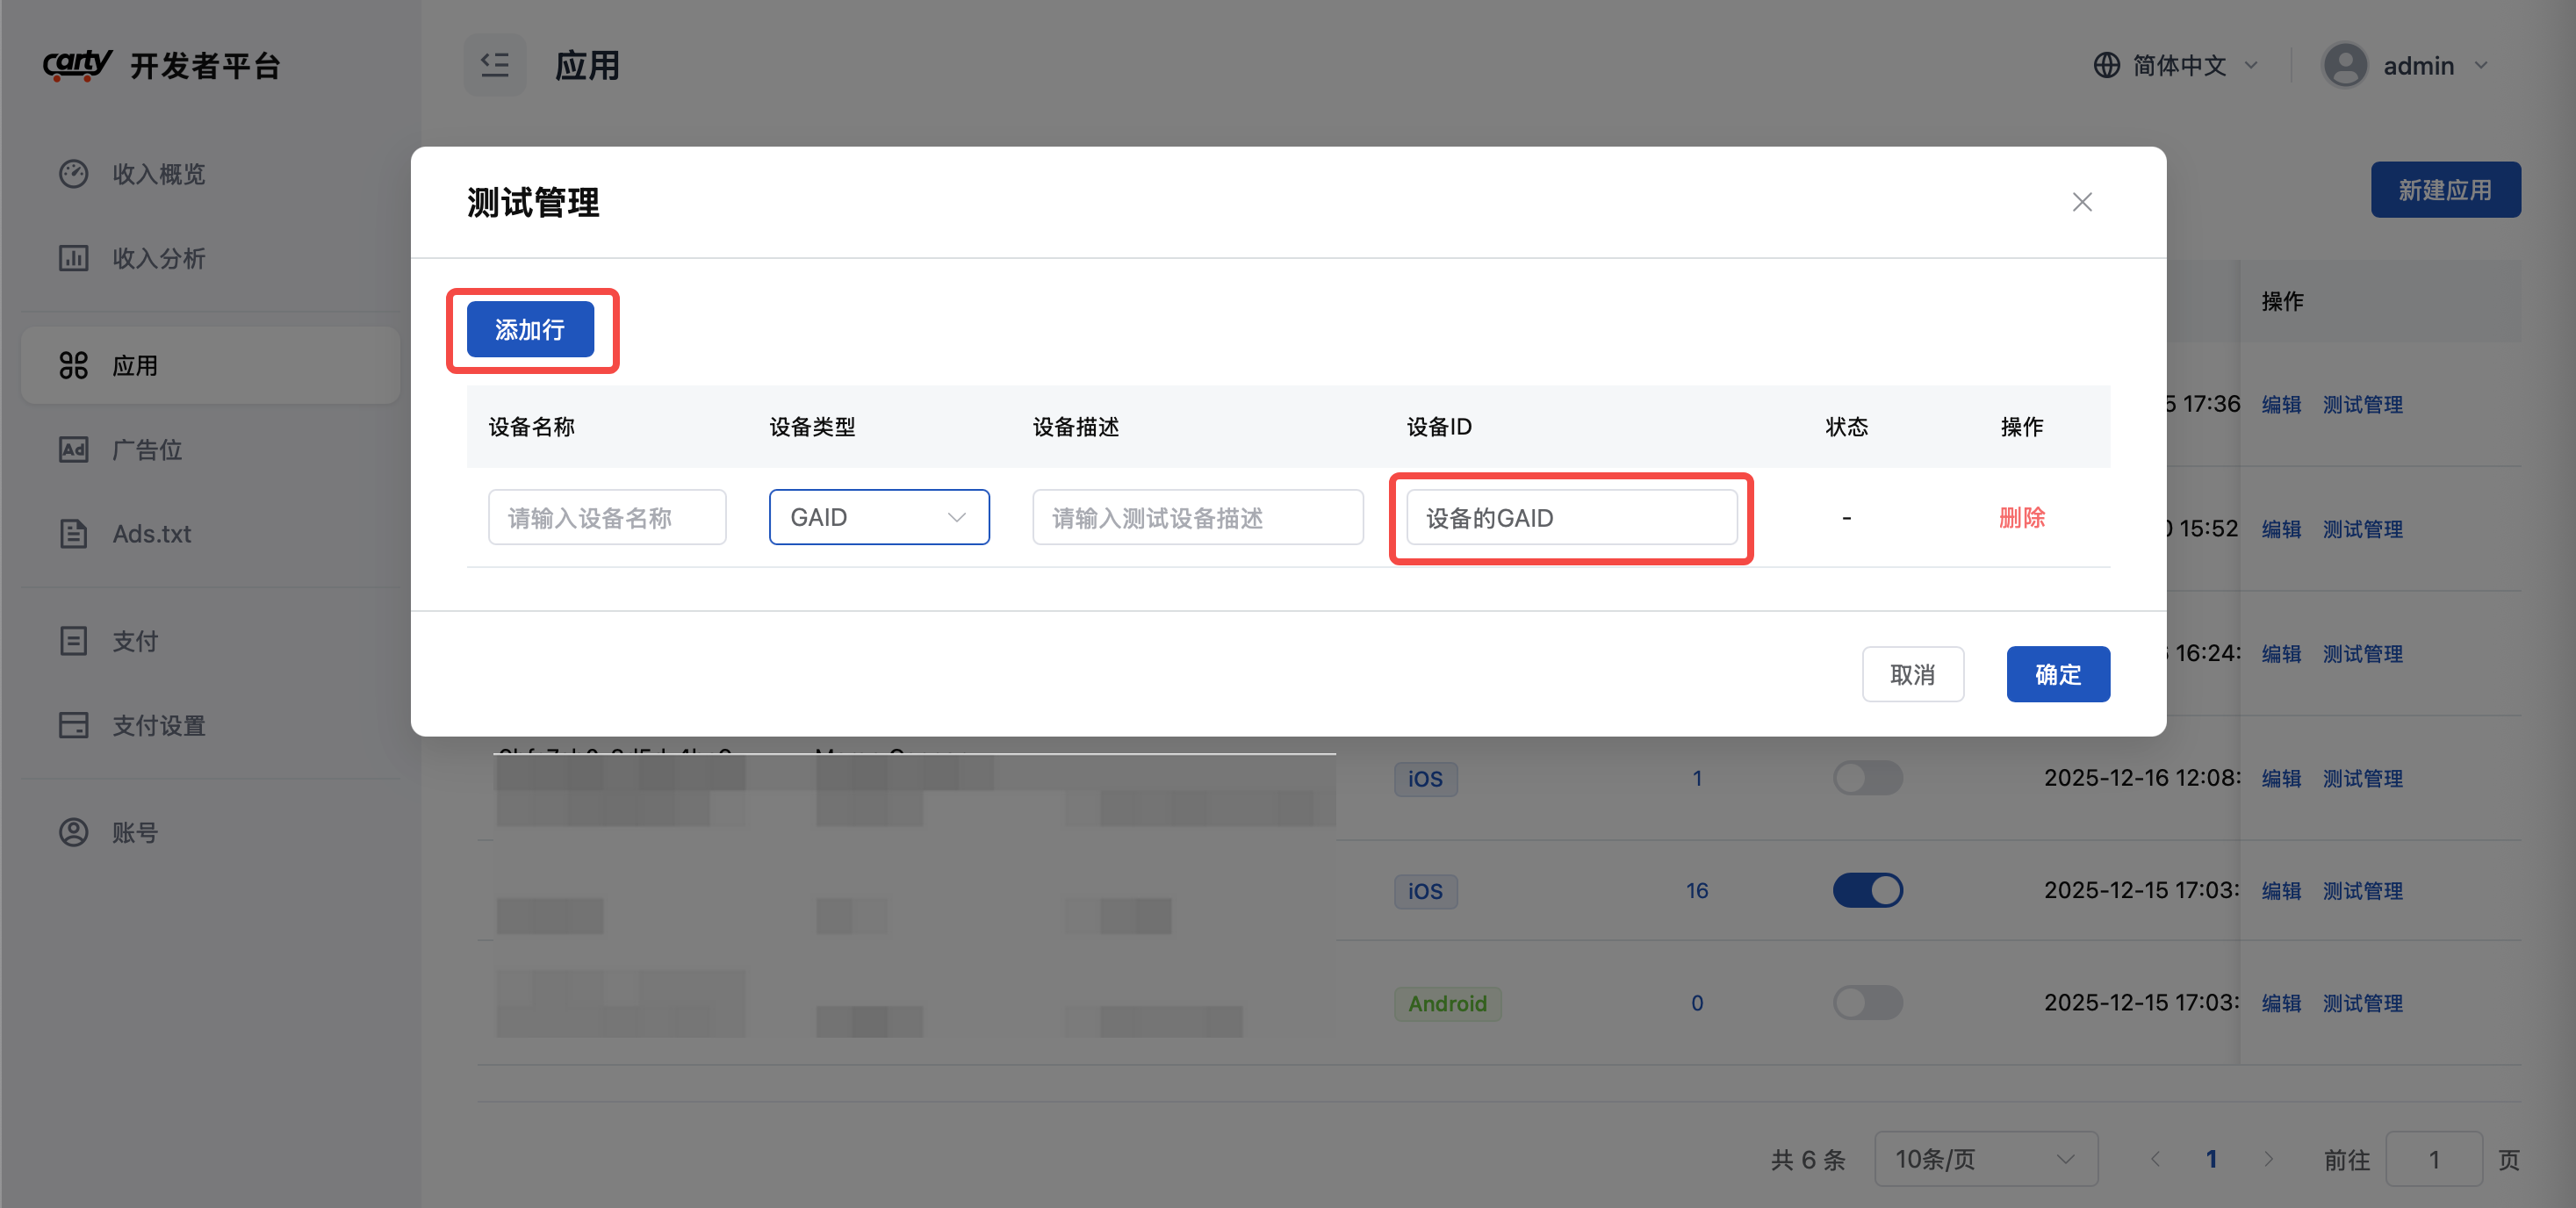This screenshot has width=2576, height=1208.
Task: Click the 收入分析 chart icon
Action: point(73,258)
